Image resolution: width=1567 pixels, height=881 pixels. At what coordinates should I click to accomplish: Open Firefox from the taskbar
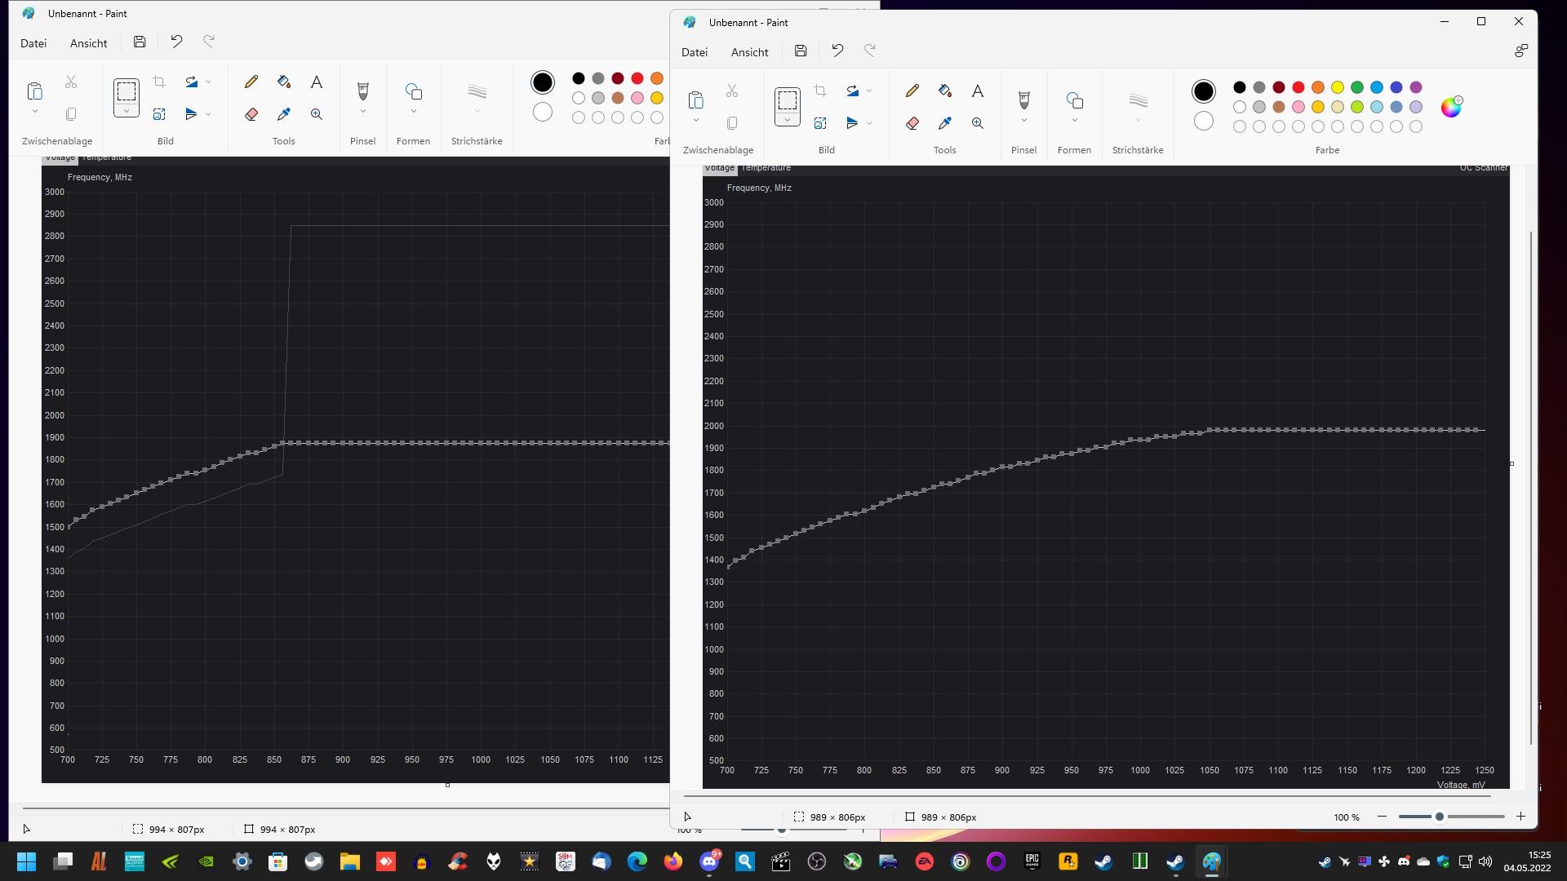(673, 861)
